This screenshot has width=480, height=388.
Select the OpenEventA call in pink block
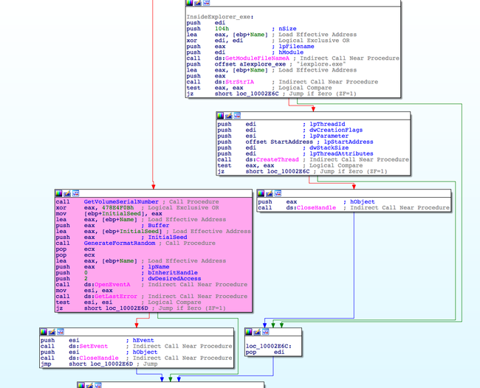(112, 284)
